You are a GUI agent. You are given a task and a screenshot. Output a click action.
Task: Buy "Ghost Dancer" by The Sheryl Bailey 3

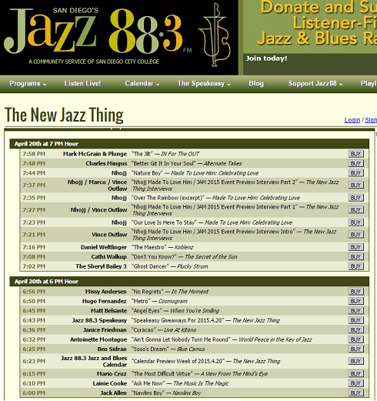355,266
